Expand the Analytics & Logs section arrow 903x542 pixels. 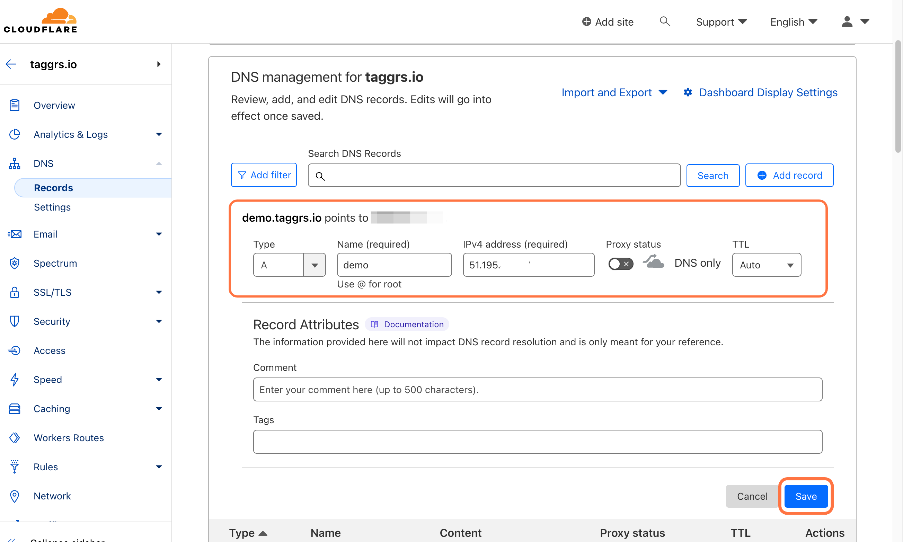[x=159, y=134]
